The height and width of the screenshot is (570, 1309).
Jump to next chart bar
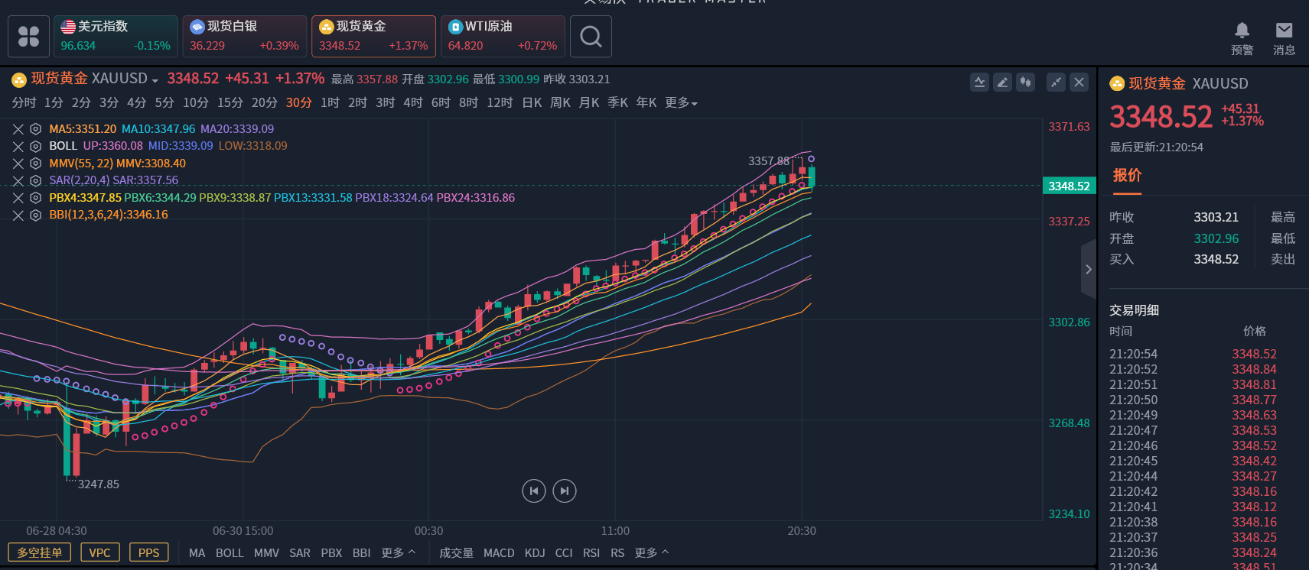565,491
